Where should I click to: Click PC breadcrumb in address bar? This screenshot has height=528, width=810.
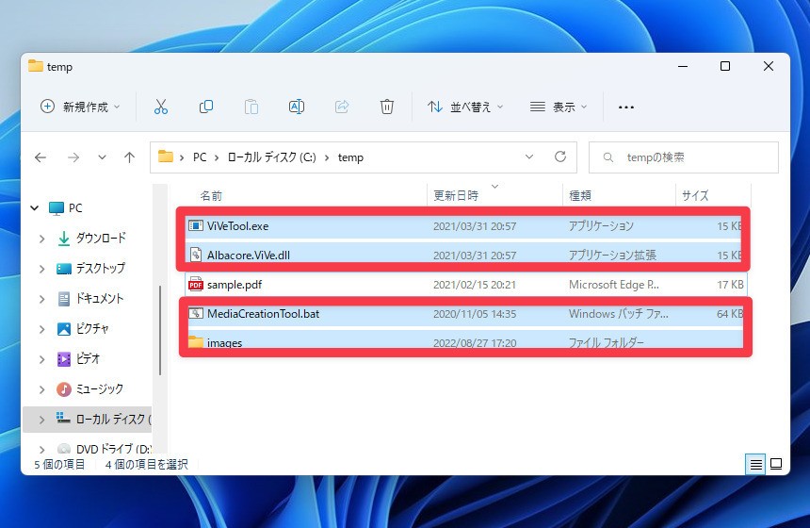200,157
